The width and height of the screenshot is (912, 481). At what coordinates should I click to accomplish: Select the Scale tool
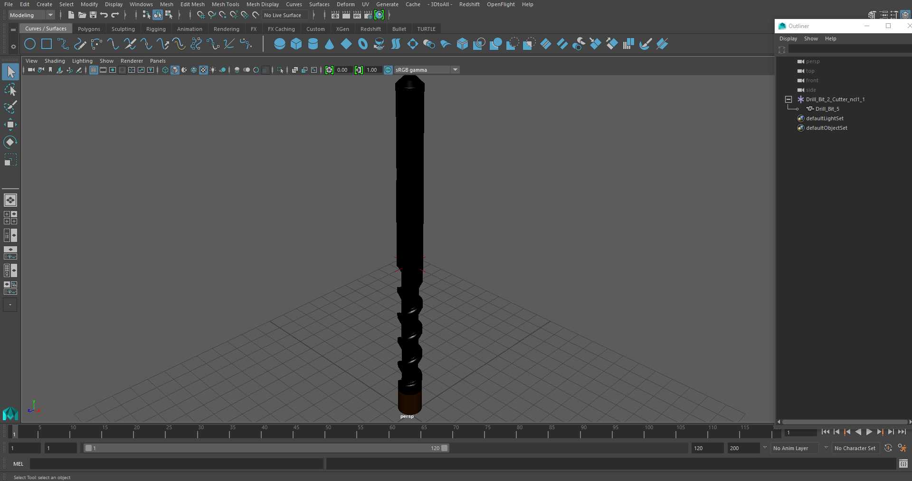pyautogui.click(x=10, y=160)
